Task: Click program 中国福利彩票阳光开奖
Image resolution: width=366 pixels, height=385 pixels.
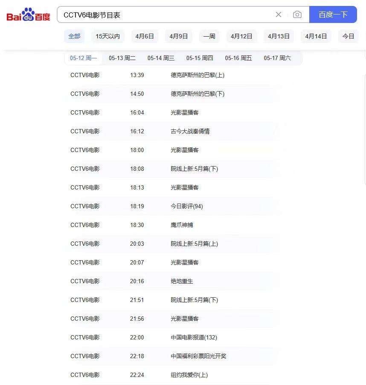Action: (x=198, y=356)
